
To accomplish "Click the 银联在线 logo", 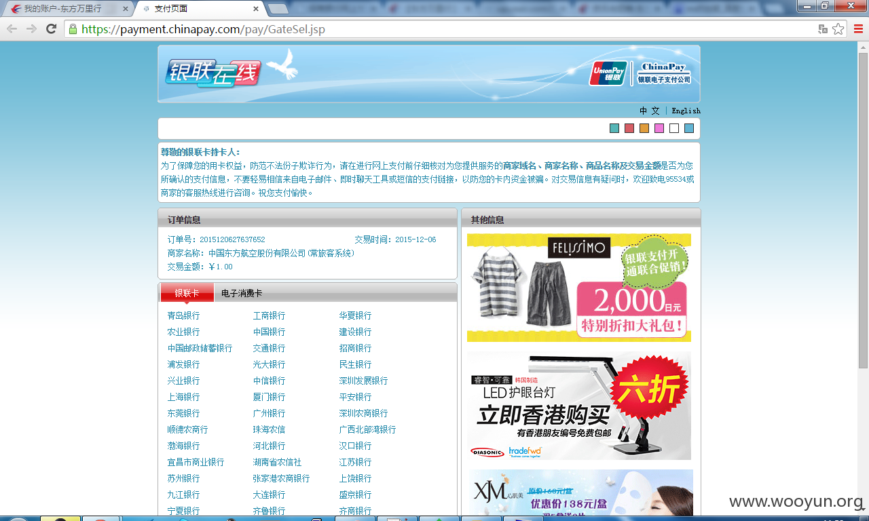I will click(x=212, y=73).
